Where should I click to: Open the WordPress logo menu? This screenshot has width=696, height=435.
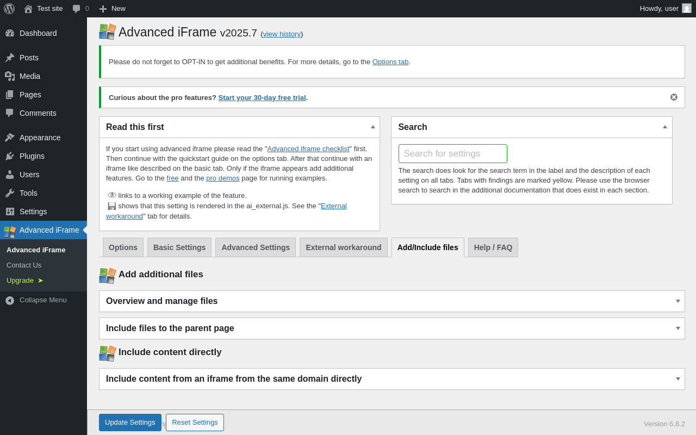9,9
